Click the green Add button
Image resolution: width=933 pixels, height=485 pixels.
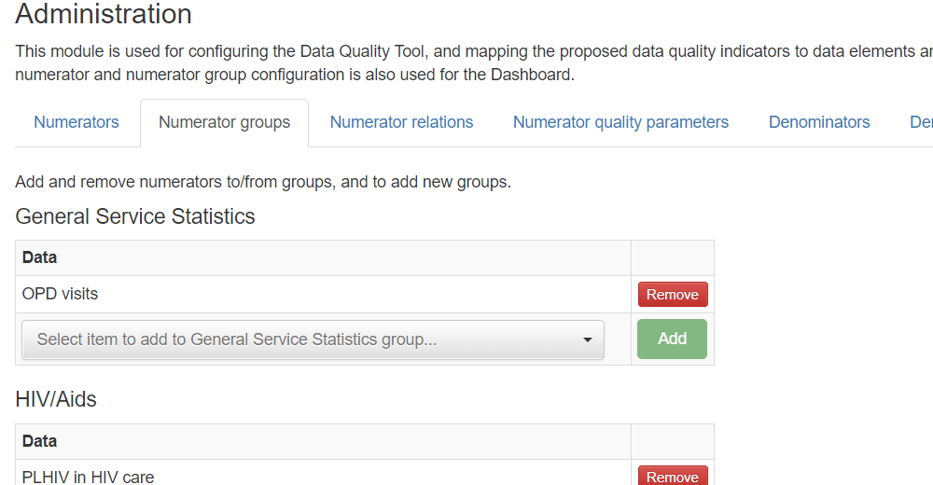pos(672,339)
